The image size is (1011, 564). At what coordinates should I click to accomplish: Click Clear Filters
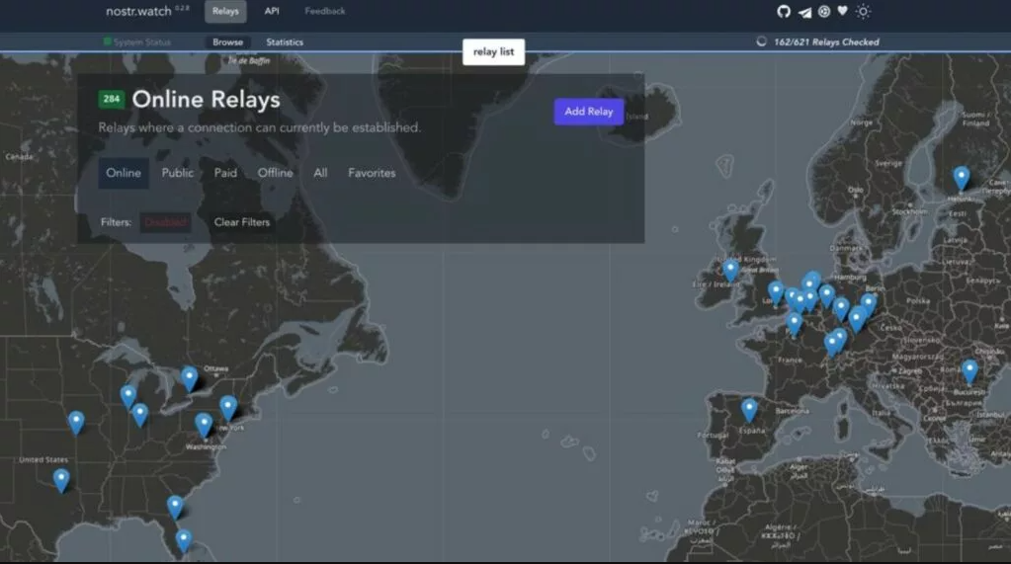(242, 222)
